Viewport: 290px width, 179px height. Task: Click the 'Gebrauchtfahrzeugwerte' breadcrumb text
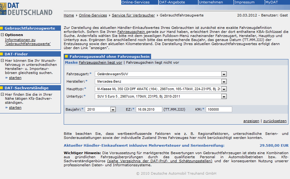pyautogui.click(x=182, y=15)
